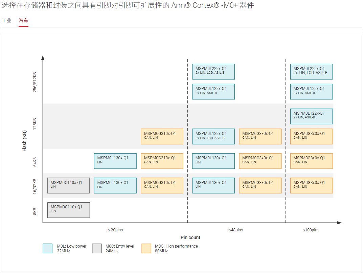364x275 pixels.
Task: Select MSPM0G3x0x-Q1 in 128KB row under ≤48pins
Action: [x=260, y=136]
